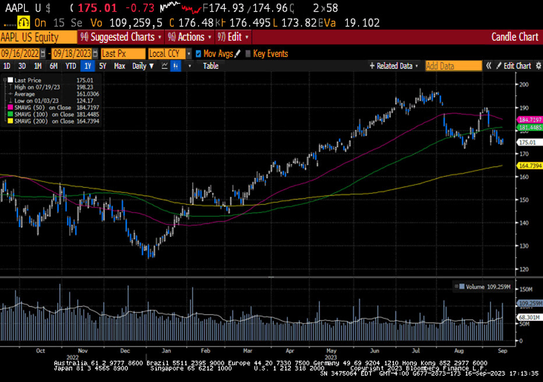Expand the Local CCY currency dropdown
Screen dimensions: 543x382
tap(189, 53)
